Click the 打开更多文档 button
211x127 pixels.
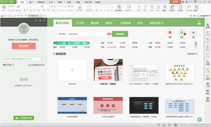coord(24,118)
